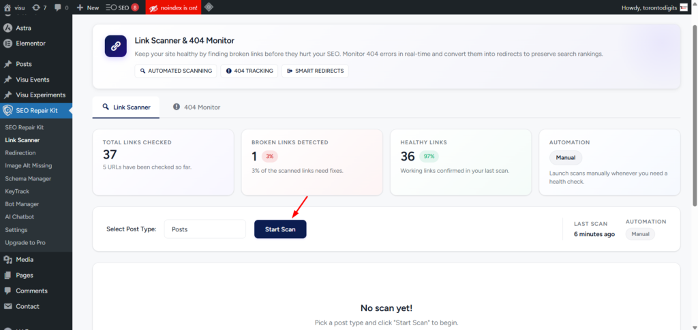Click the Media icon in sidebar

pos(7,259)
